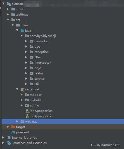Viewport: 124px width, 149px height.
Task: Click the resources root folder icon
Action: 22,89
